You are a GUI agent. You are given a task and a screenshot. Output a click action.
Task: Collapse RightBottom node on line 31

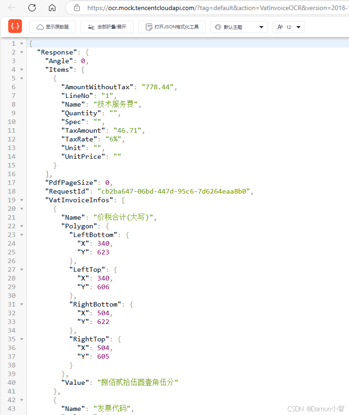[21, 304]
